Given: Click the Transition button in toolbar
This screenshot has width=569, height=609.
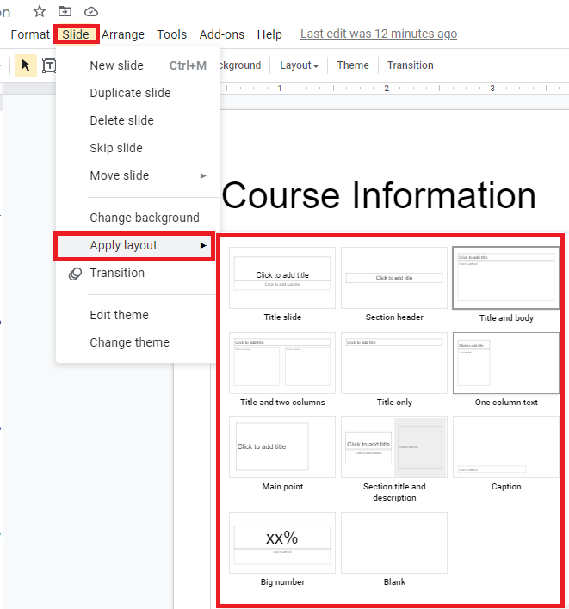Looking at the screenshot, I should (411, 65).
